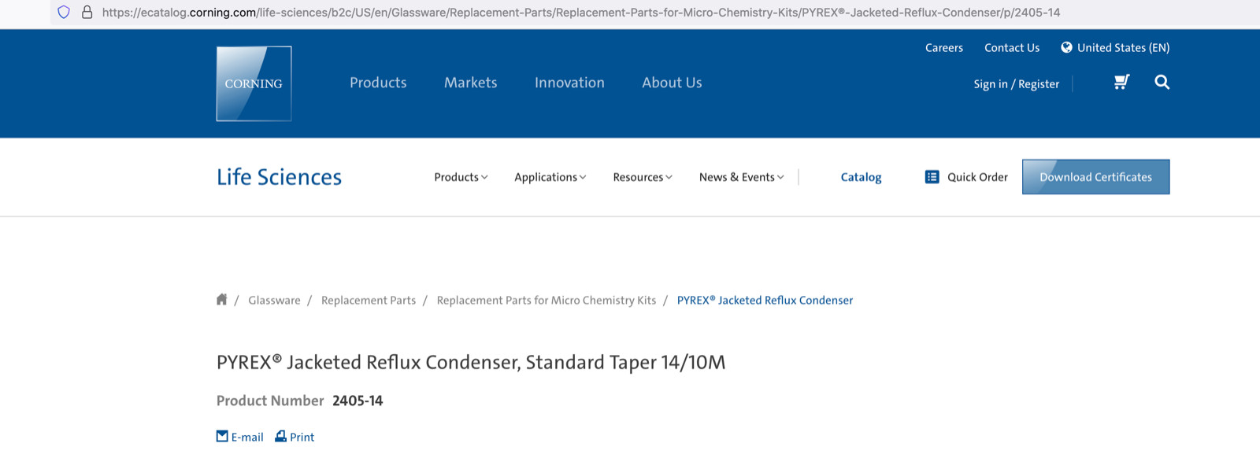1260x458 pixels.
Task: Open the shopping cart icon
Action: [x=1122, y=82]
